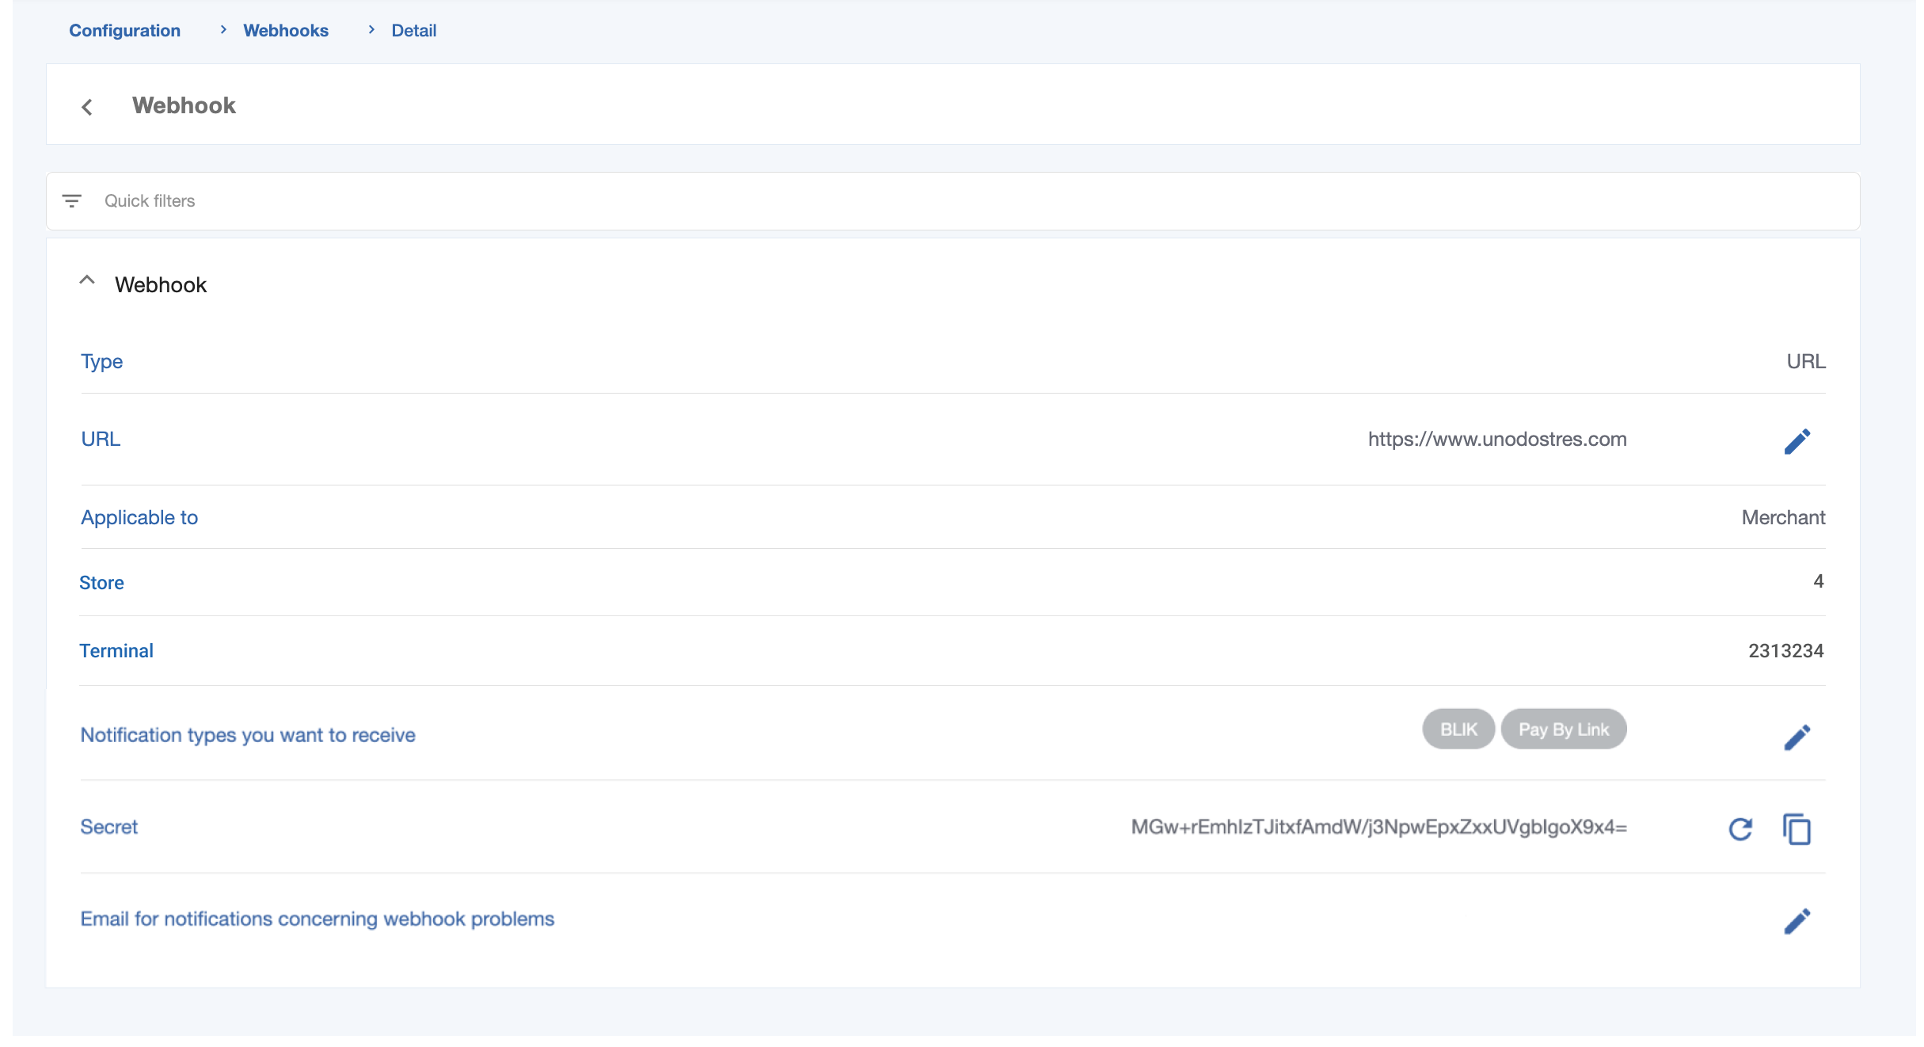Regenerate the webhook secret
The image size is (1924, 1047).
click(1740, 829)
